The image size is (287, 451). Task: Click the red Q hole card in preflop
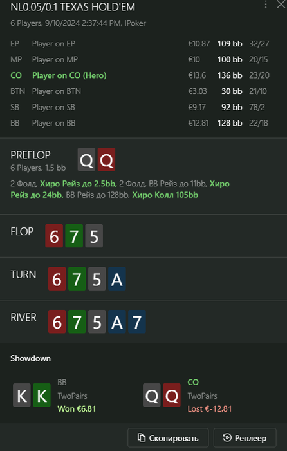coord(106,160)
